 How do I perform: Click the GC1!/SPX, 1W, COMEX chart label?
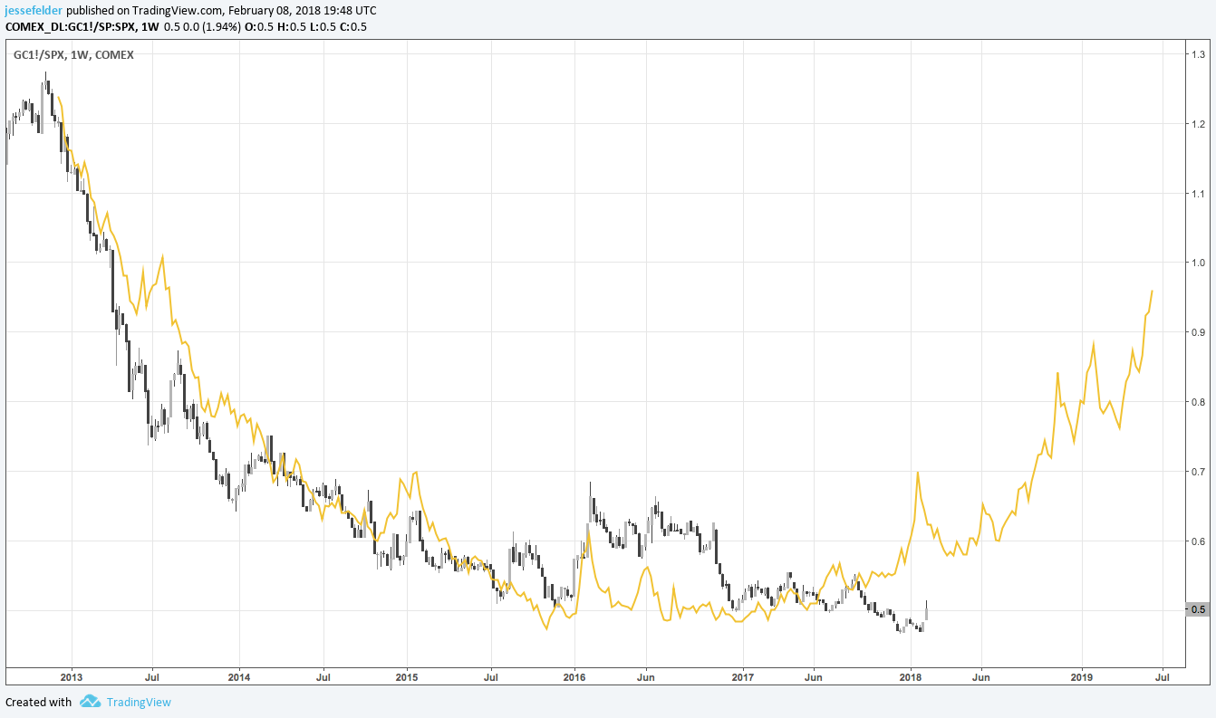[74, 55]
